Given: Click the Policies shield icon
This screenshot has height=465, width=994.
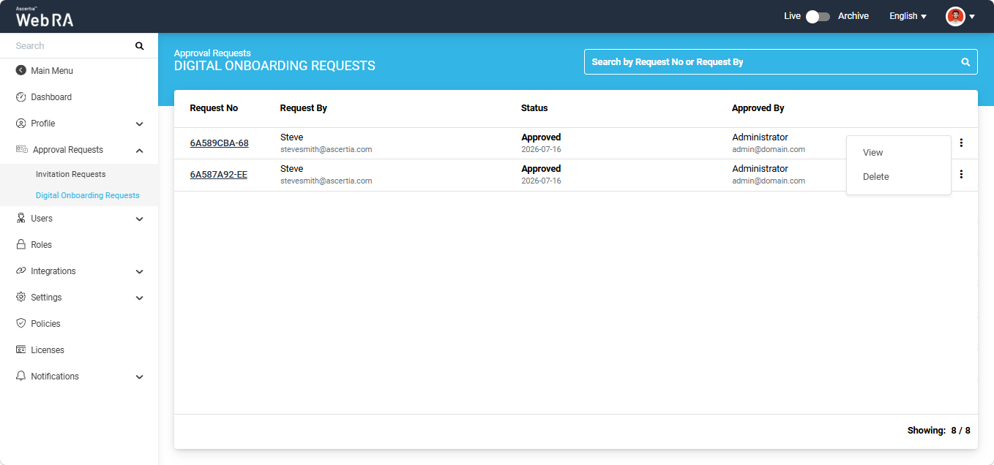Looking at the screenshot, I should pos(21,324).
